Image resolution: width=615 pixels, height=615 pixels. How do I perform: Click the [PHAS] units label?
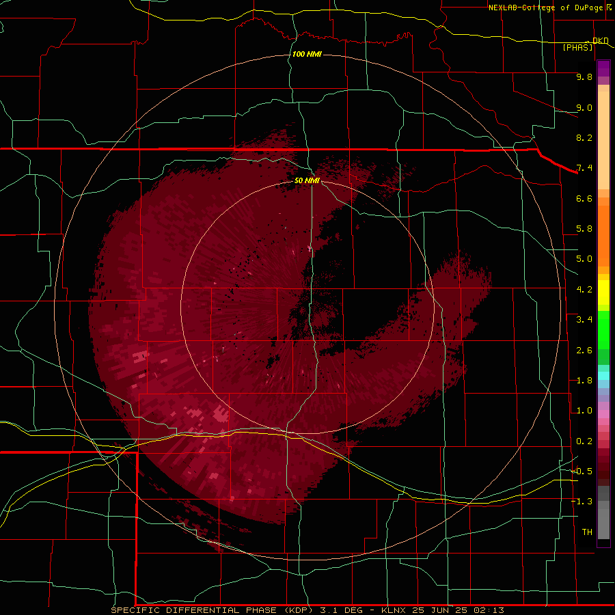pyautogui.click(x=577, y=47)
